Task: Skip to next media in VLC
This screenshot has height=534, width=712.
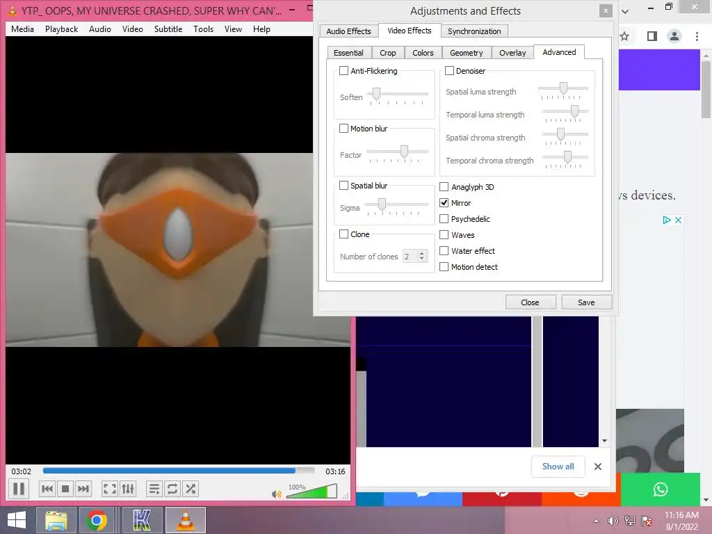Action: tap(83, 489)
